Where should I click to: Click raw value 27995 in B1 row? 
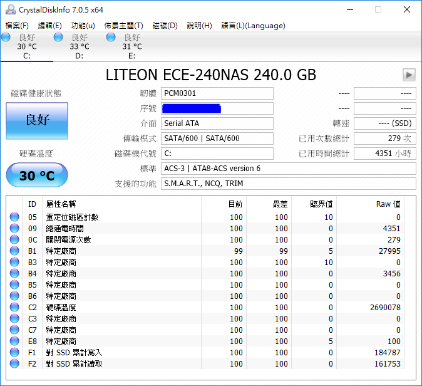[x=389, y=251]
